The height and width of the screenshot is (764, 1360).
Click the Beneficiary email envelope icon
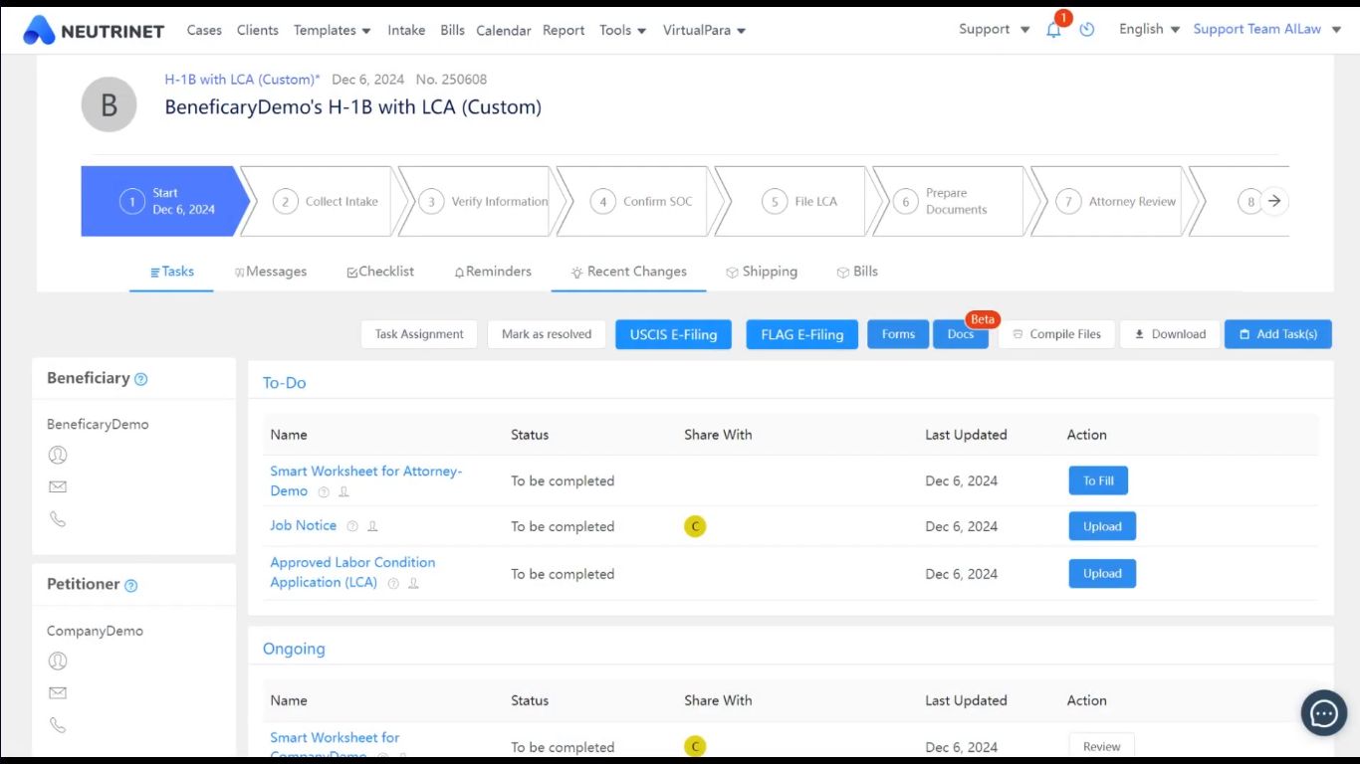58,486
